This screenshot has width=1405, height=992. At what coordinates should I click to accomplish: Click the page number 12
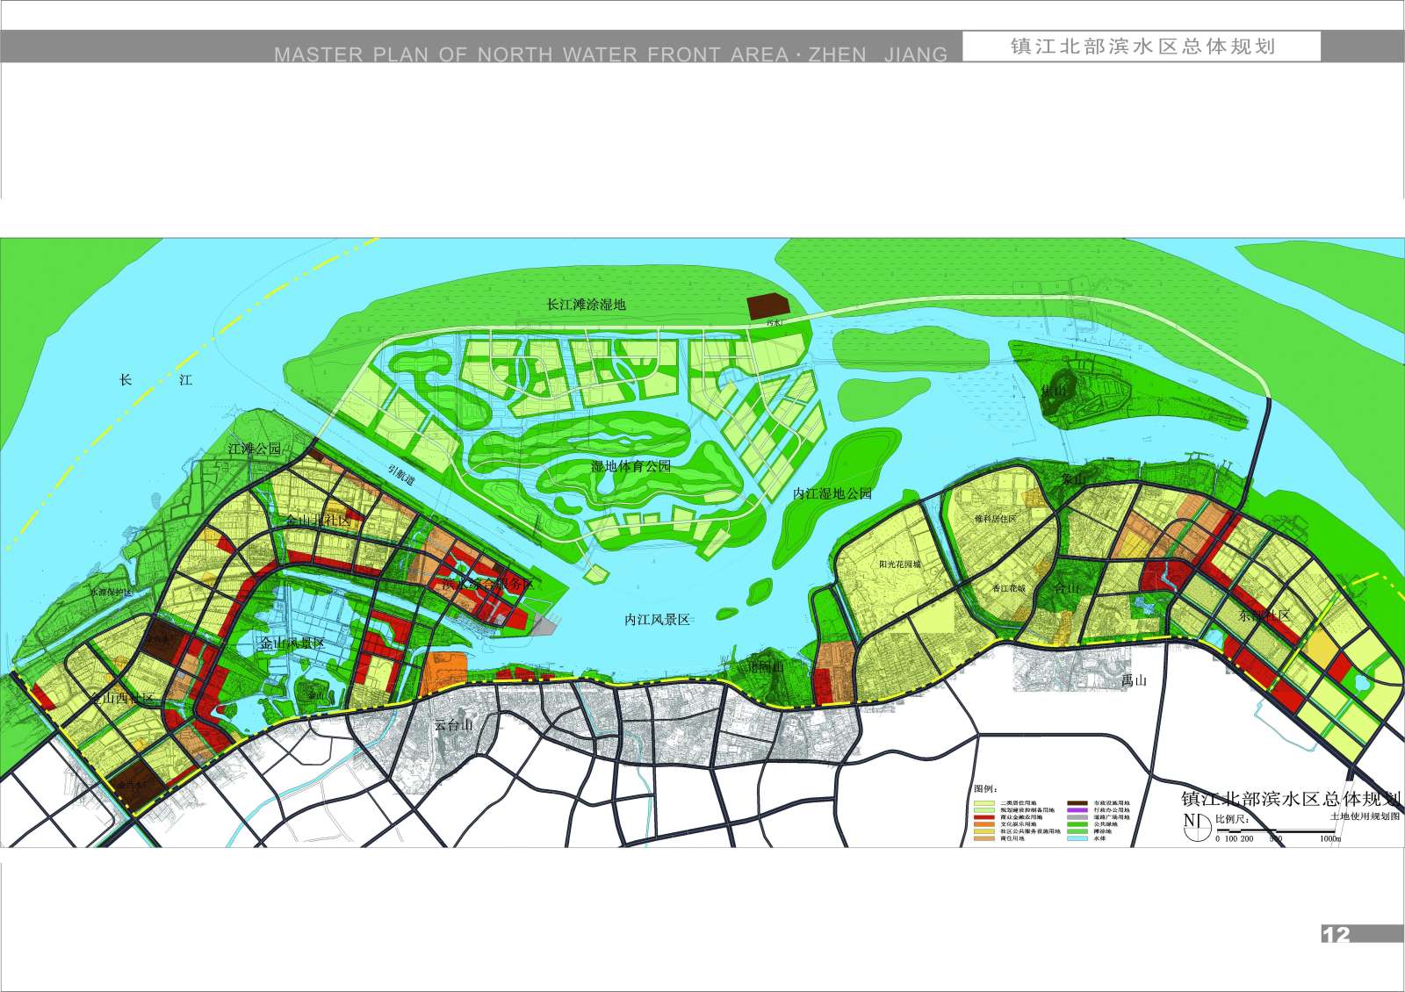1336,935
